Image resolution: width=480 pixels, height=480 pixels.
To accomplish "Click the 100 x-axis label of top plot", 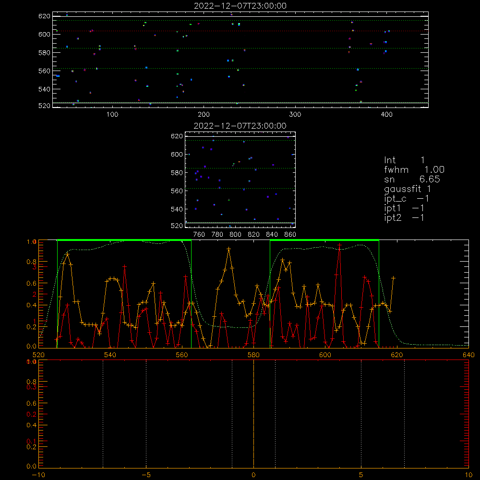I will [112, 115].
